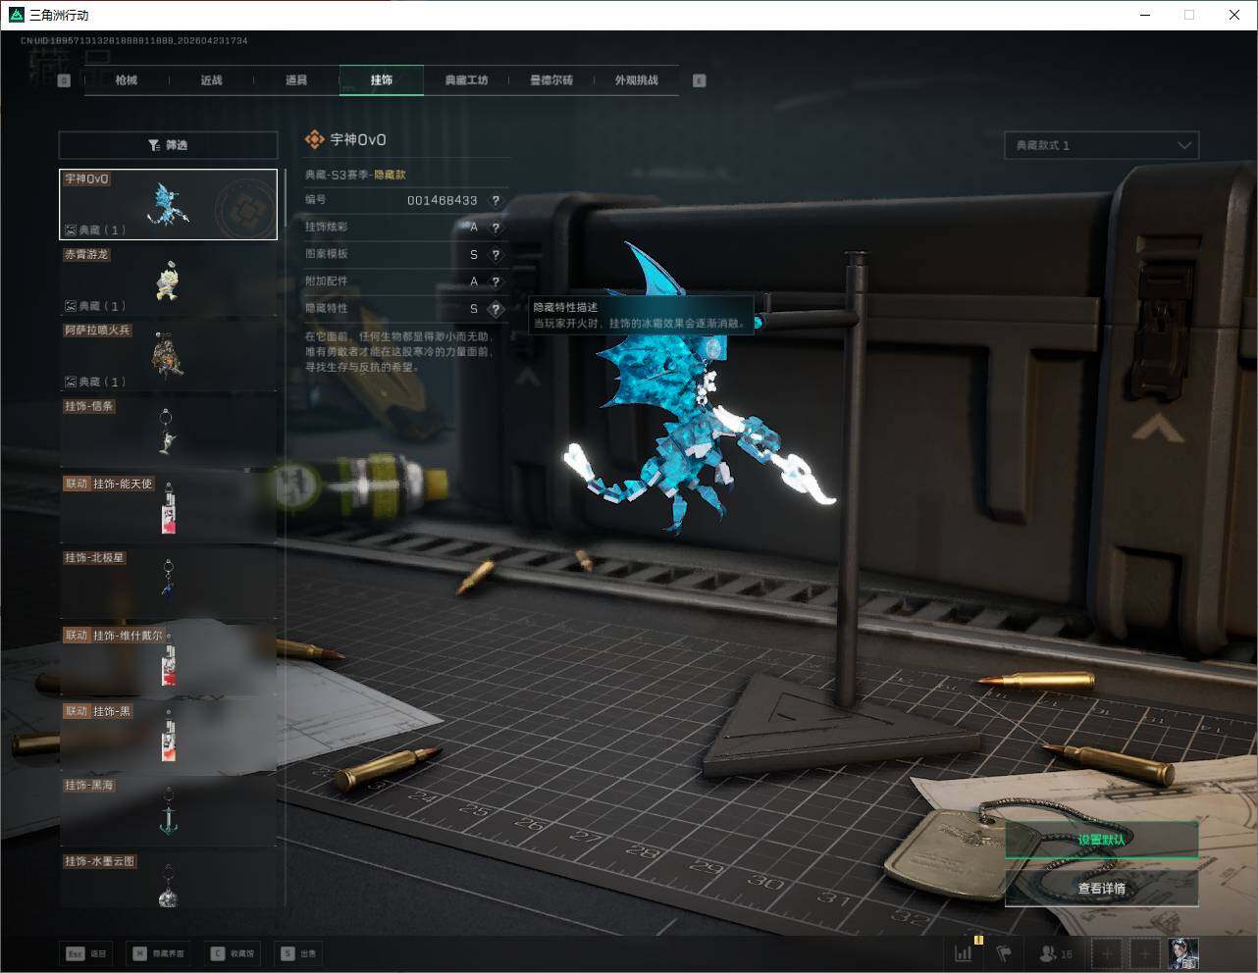Switch to the 近战 tab
Image resolution: width=1258 pixels, height=973 pixels.
pos(211,80)
